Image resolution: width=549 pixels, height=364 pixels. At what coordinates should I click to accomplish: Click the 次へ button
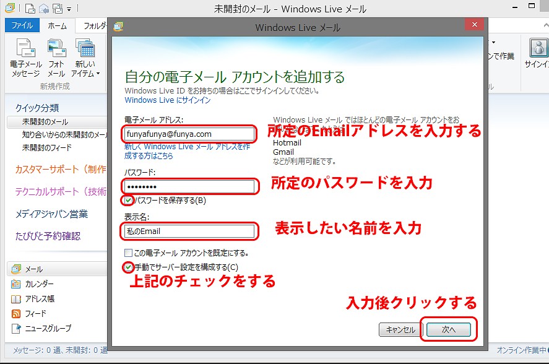[x=449, y=330]
